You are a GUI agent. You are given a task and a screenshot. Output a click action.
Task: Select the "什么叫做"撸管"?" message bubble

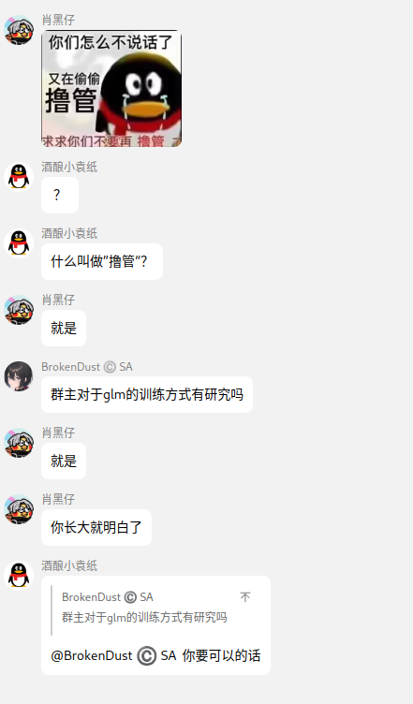point(102,261)
